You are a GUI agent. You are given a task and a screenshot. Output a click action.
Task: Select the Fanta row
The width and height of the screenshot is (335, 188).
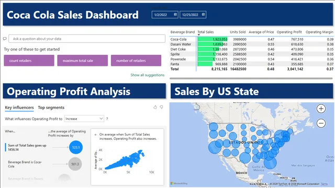[252, 64]
